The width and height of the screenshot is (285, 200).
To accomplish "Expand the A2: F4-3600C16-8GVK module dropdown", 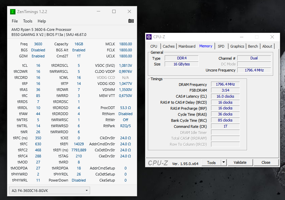I will click(49, 191).
